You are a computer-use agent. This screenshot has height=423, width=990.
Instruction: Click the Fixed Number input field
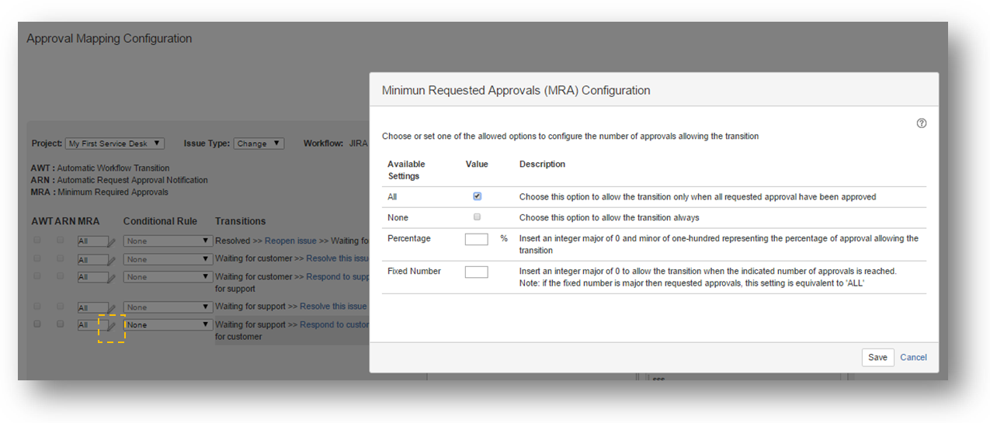[476, 272]
